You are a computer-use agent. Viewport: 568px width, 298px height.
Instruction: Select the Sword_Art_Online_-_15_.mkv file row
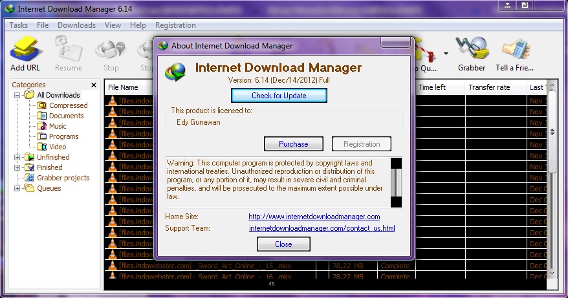point(325,266)
